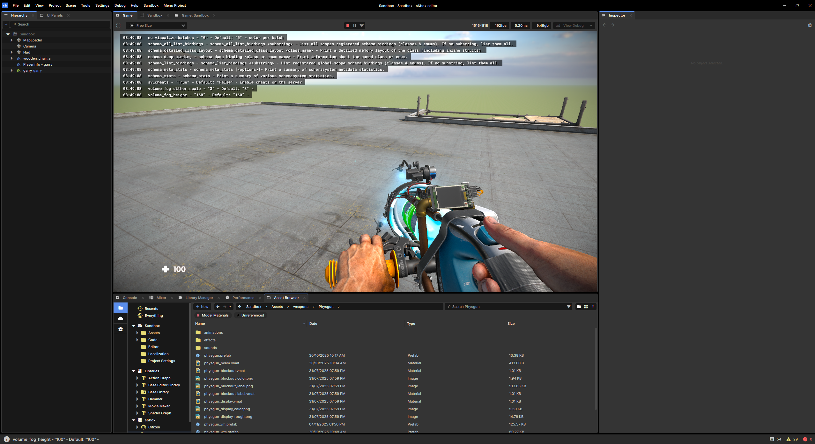This screenshot has width=815, height=444.
Task: Click the Inspector lock icon
Action: tap(810, 25)
